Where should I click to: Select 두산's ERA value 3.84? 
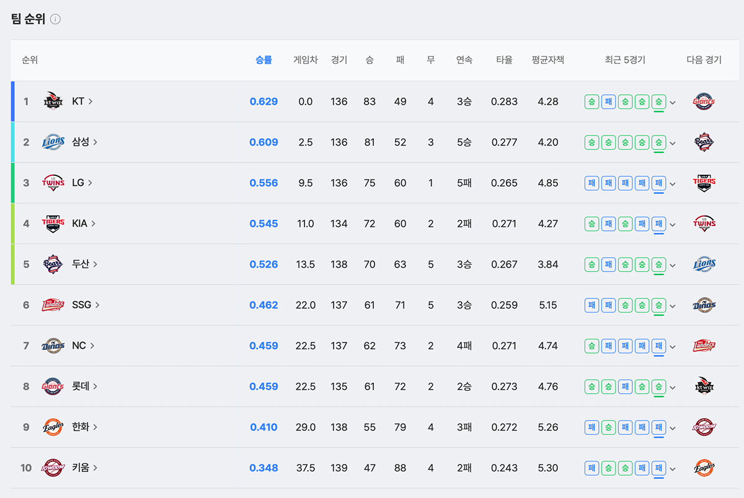pos(548,264)
